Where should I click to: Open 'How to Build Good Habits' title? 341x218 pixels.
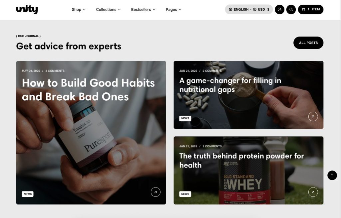[x=88, y=90]
